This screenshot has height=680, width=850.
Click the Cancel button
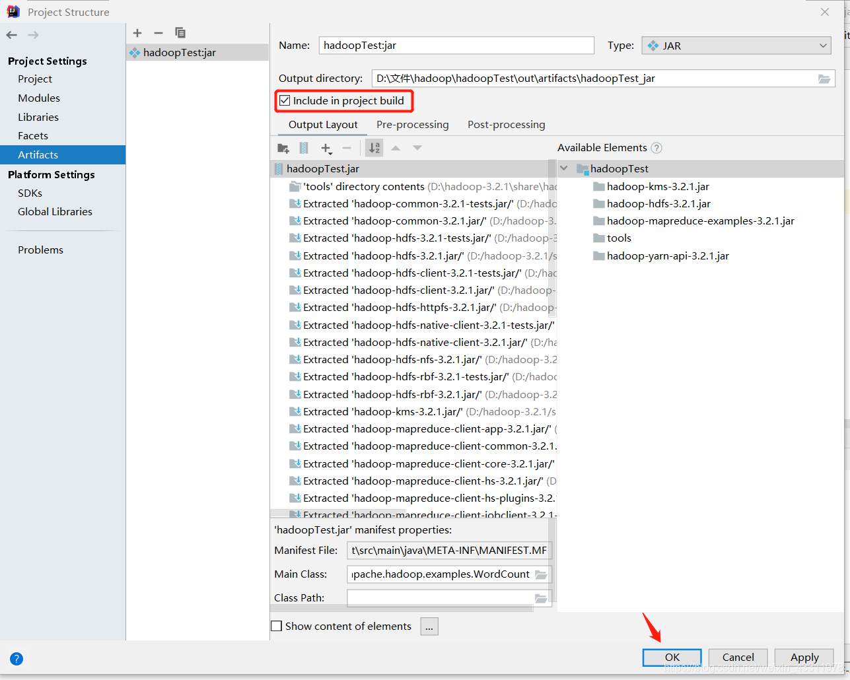pos(738,658)
